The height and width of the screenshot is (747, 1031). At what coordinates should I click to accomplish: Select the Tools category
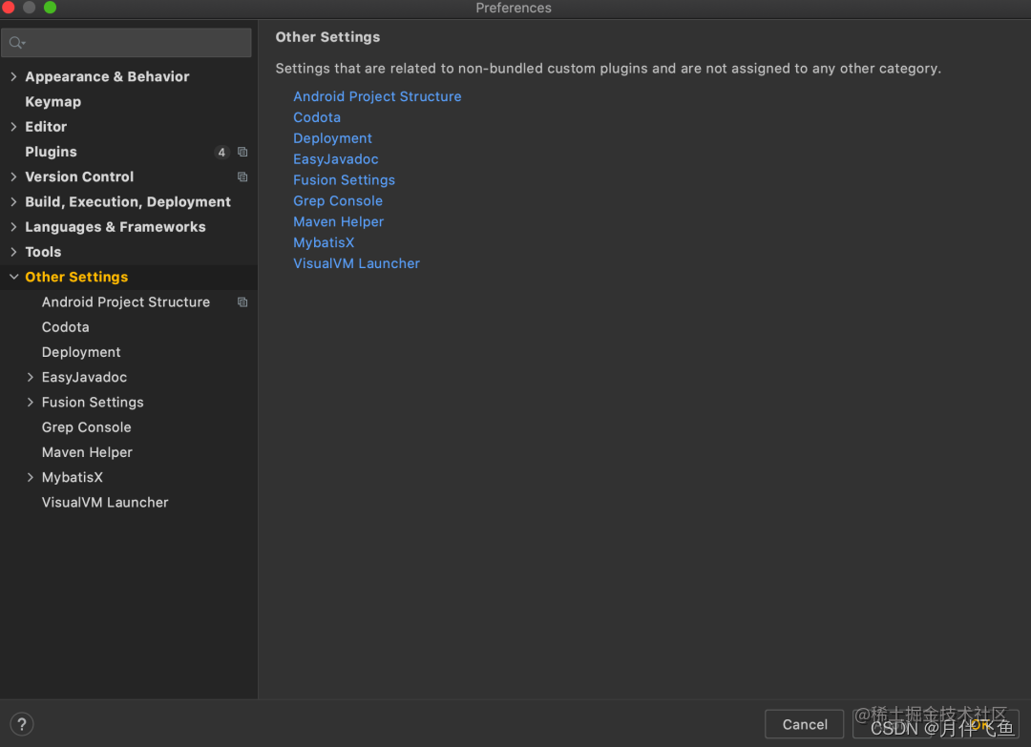[x=43, y=252]
